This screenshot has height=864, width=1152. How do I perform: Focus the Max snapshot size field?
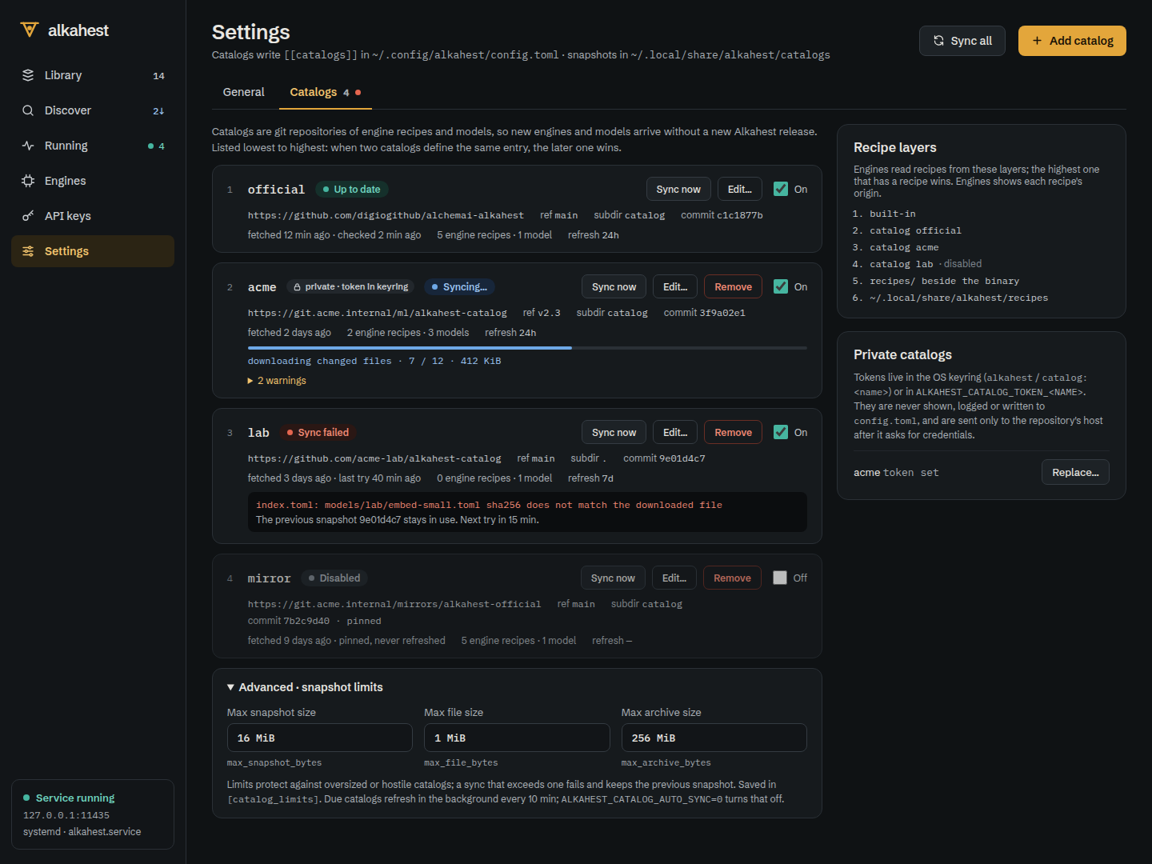pos(320,738)
